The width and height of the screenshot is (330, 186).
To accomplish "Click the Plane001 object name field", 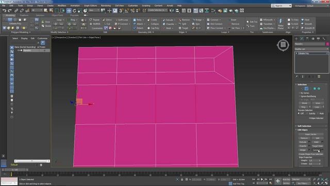I will click(310, 44).
